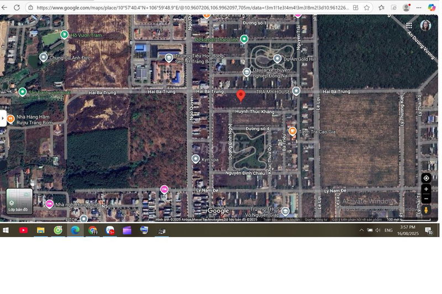Click the Tiệm Trà Cao Gia marker
This screenshot has width=442, height=294.
point(292,131)
